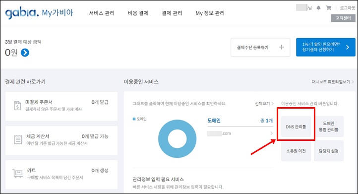Open the 결제 관리 menu

pyautogui.click(x=172, y=13)
